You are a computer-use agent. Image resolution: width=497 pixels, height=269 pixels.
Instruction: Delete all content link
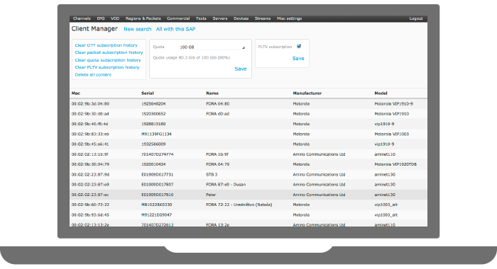click(93, 74)
